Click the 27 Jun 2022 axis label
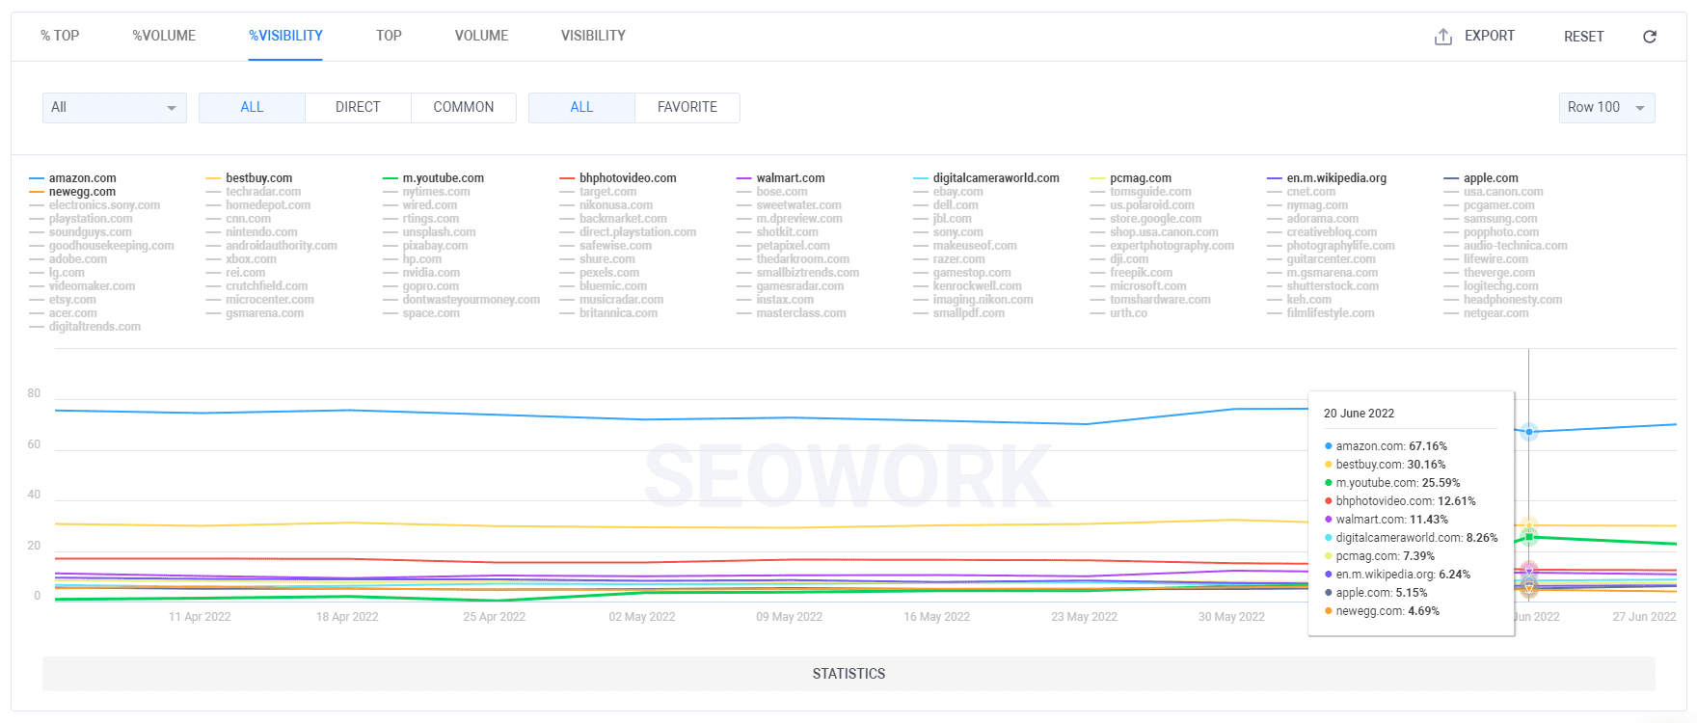 [1644, 617]
